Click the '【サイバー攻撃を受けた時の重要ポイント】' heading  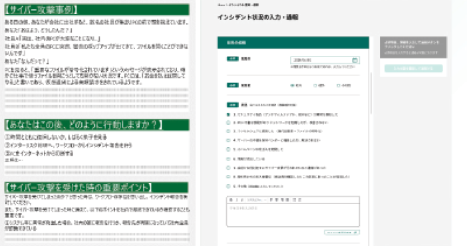(78, 187)
